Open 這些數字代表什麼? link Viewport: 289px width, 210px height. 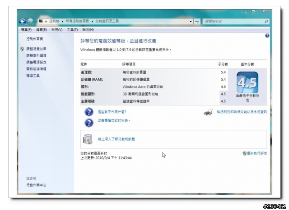[112, 112]
